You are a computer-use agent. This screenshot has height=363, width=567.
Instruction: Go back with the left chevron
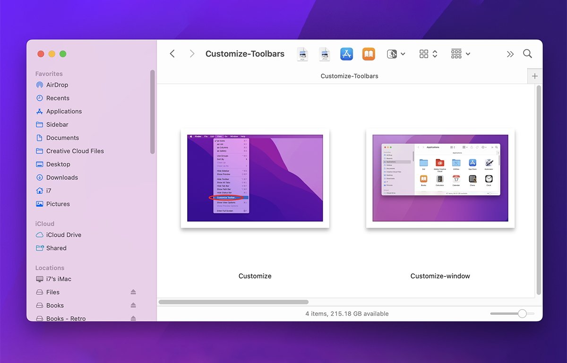172,54
